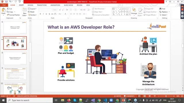Switch to the ANIMATIONS tab

coord(55,5)
